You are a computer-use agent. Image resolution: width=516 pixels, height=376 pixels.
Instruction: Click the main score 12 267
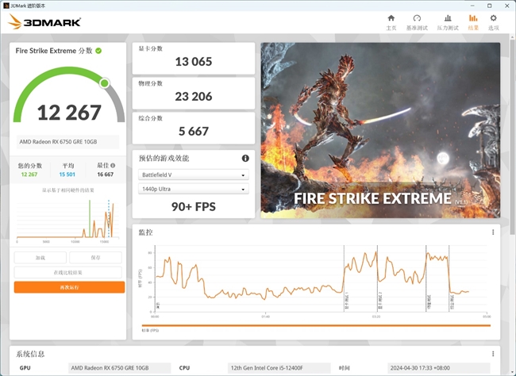69,113
